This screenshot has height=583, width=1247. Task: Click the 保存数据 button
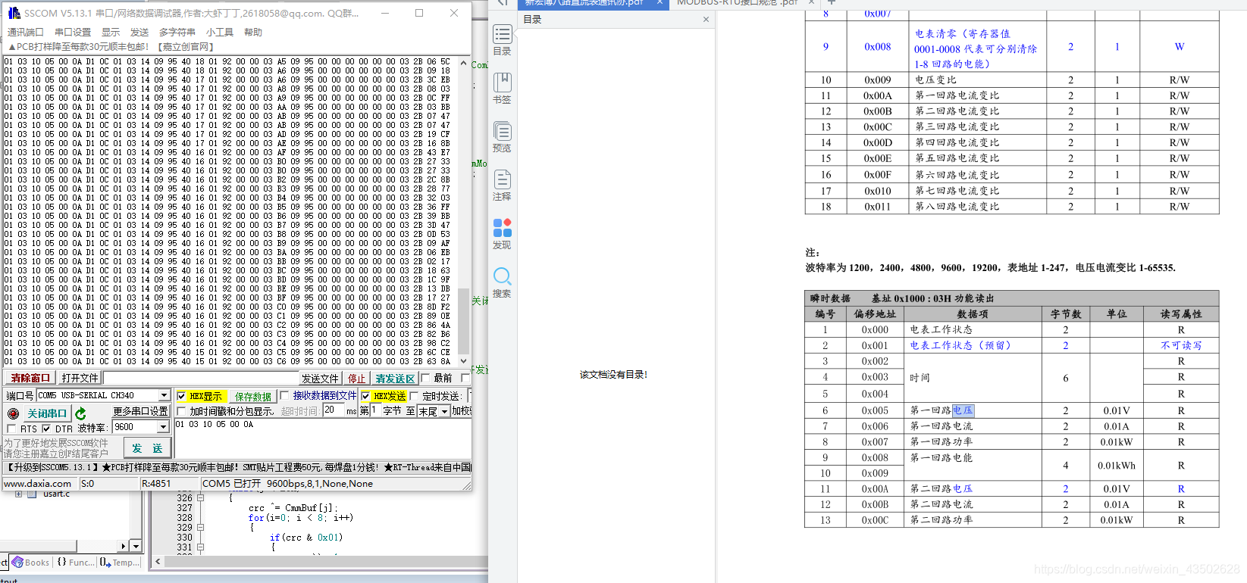(x=253, y=396)
